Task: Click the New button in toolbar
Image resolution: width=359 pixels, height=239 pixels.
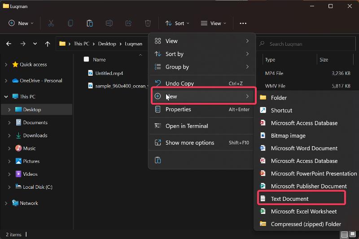Action: [21, 23]
